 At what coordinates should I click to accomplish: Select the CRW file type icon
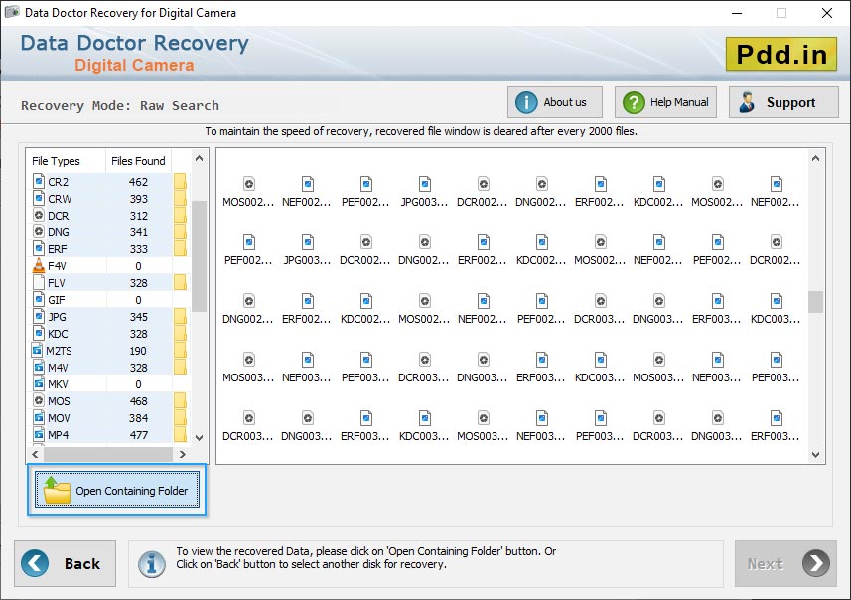coord(39,198)
